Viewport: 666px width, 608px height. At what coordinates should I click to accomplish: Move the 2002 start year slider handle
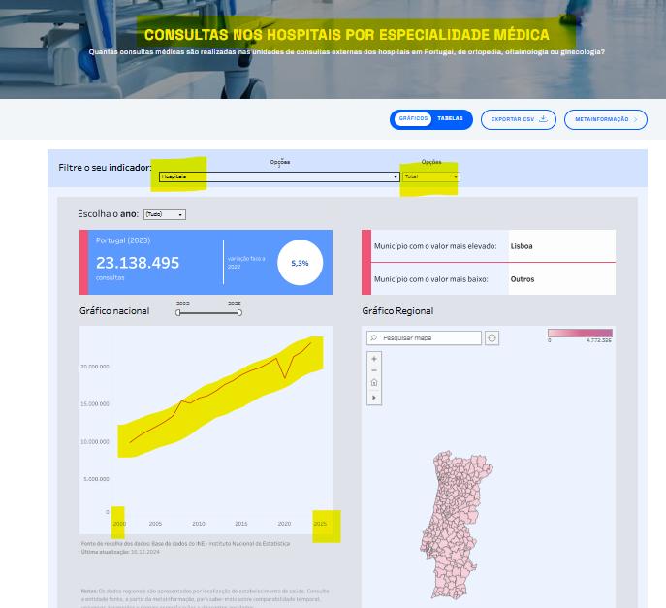pyautogui.click(x=178, y=312)
